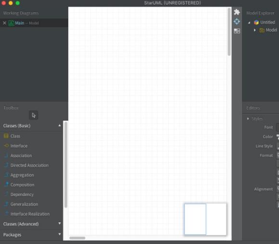
Task: Click the Format label in Styles
Action: pos(266,156)
